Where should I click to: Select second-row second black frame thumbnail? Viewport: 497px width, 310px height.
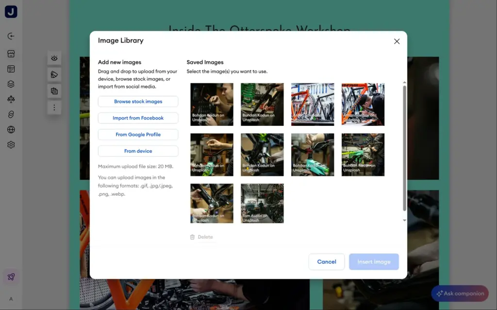pos(262,155)
